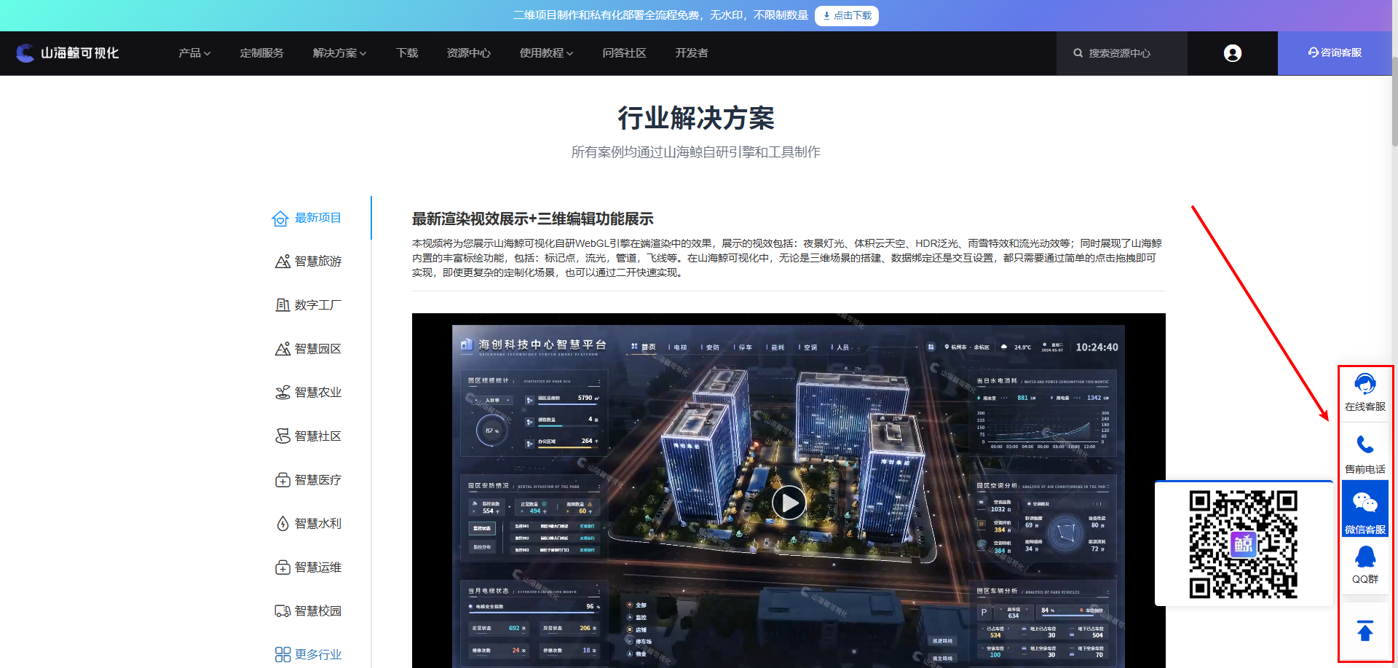Viewport: 1398px width, 668px height.
Task: Expand the 使用教程 dropdown menu
Action: pyautogui.click(x=547, y=53)
